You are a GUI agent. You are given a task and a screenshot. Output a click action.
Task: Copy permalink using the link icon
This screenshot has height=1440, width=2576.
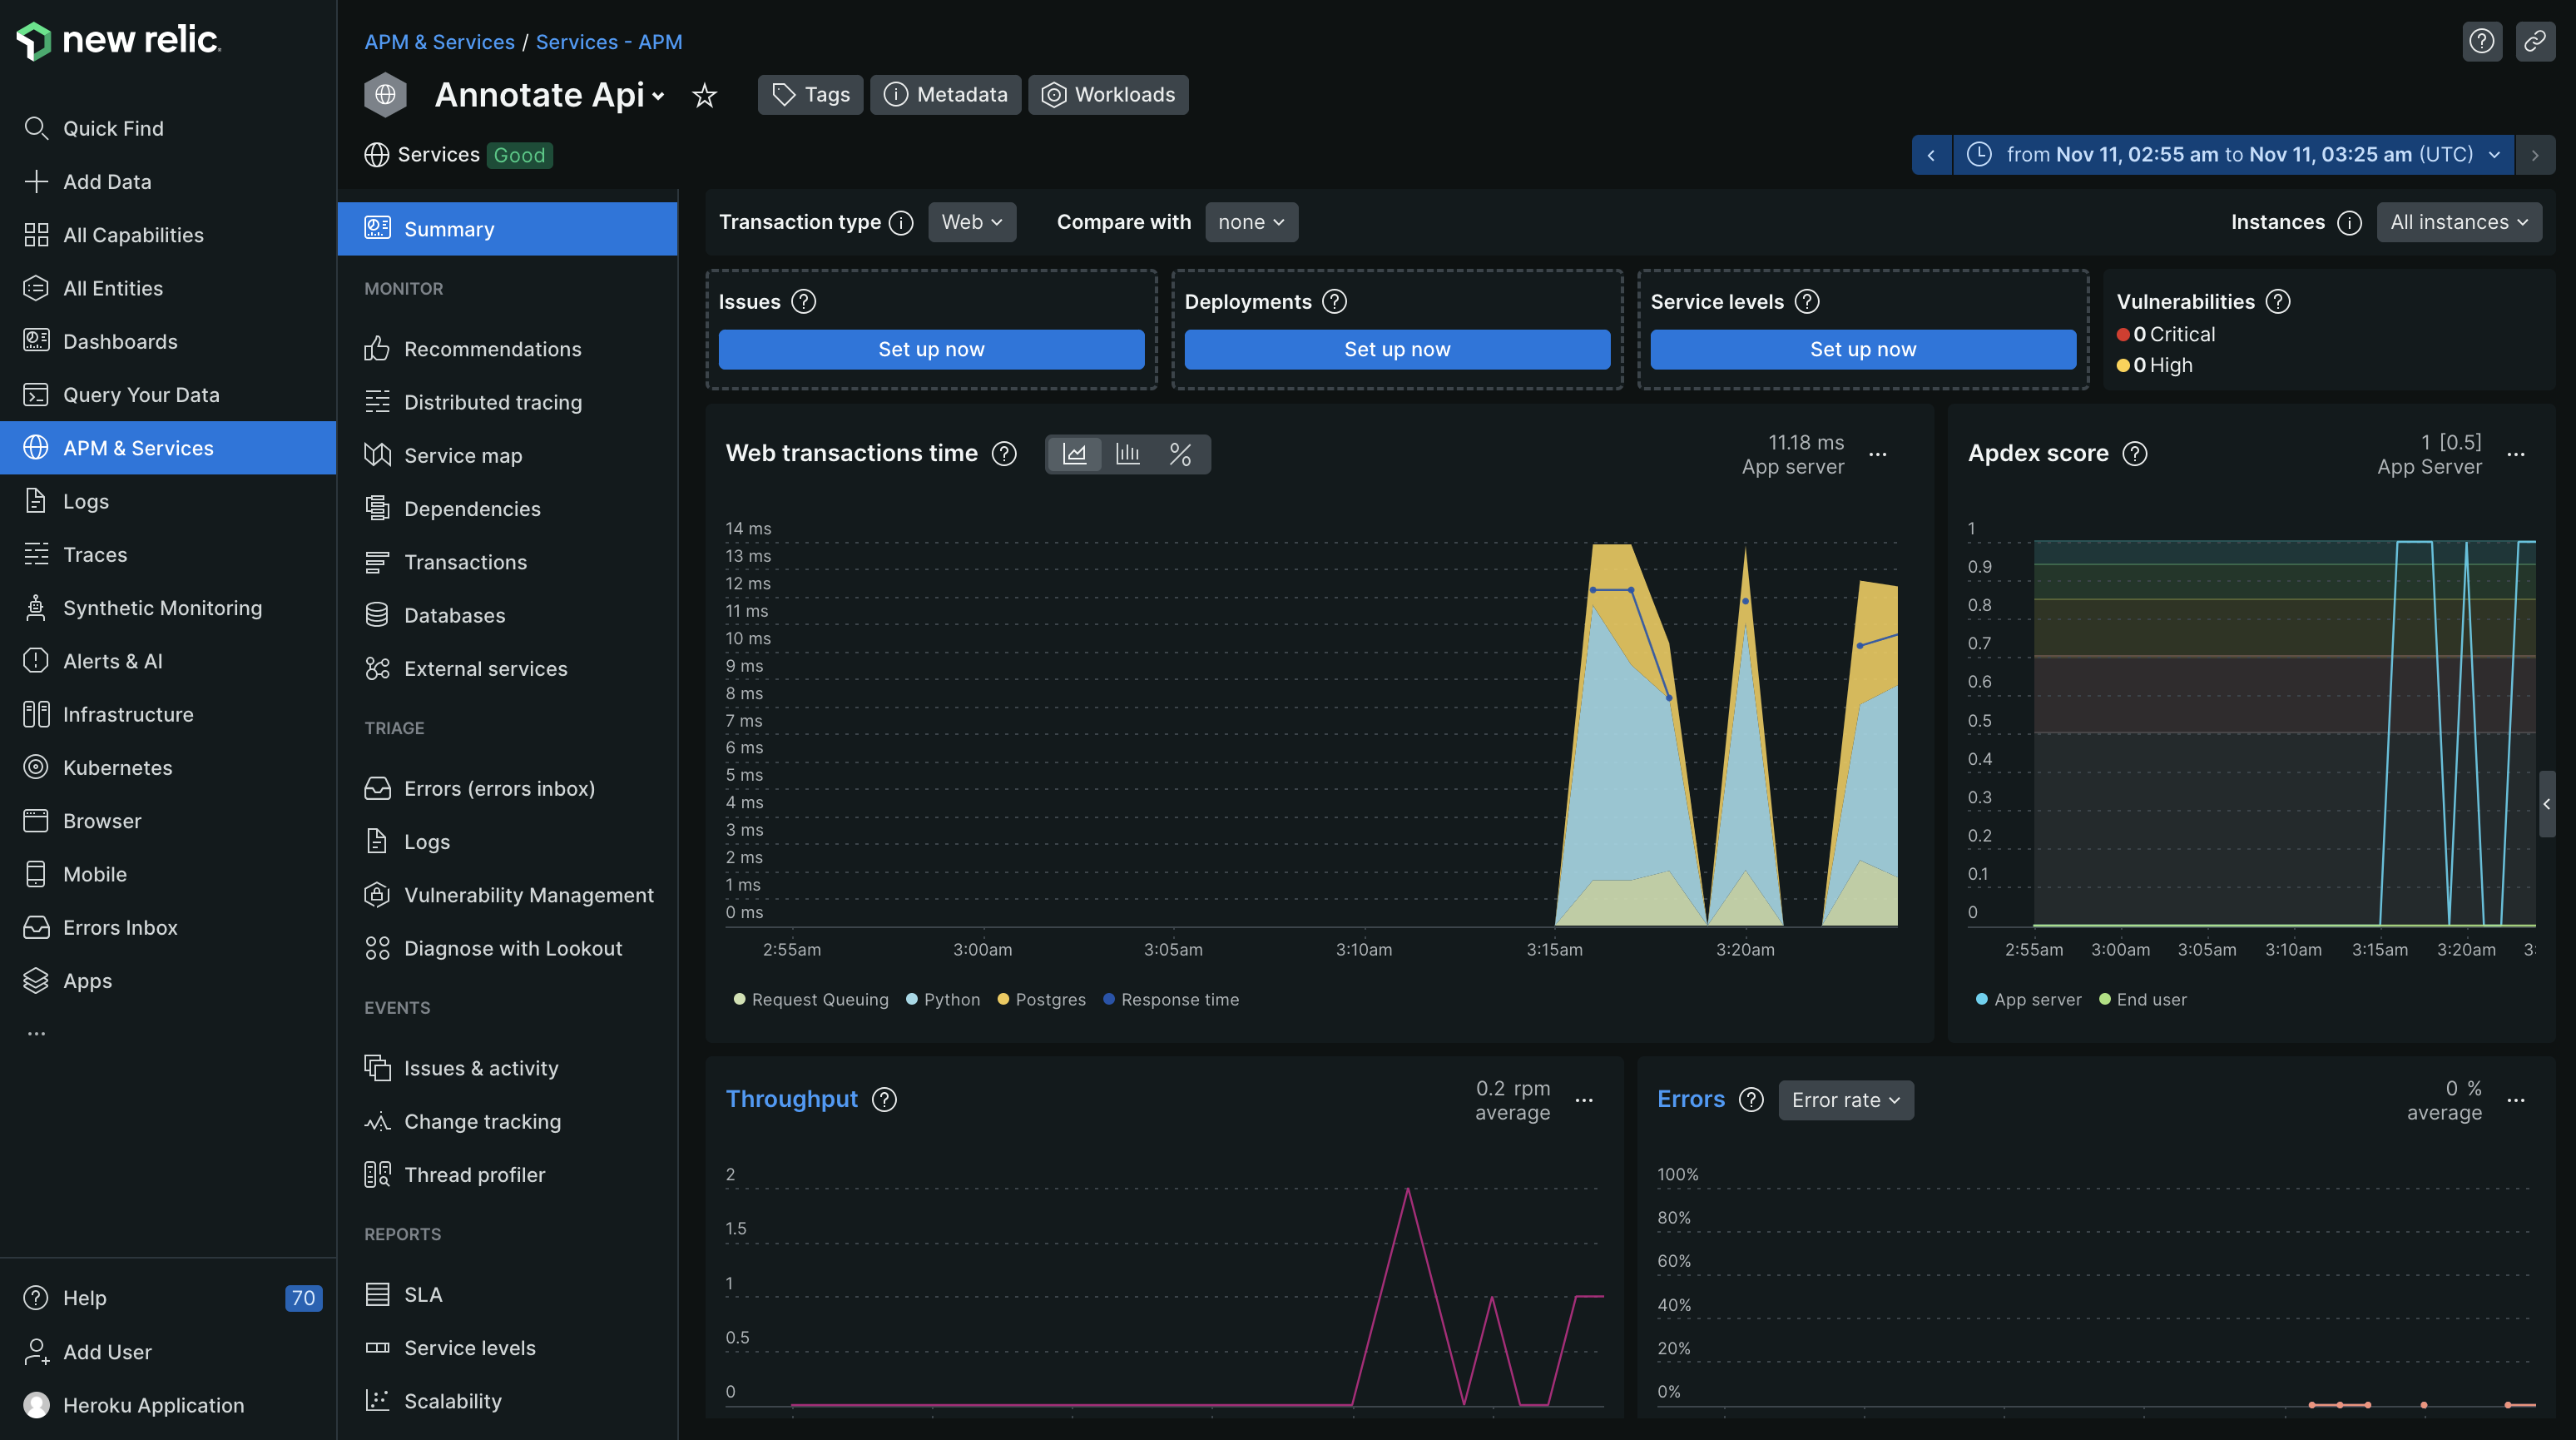point(2535,41)
